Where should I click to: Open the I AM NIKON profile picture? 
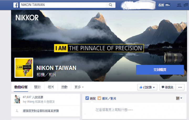click(24, 68)
